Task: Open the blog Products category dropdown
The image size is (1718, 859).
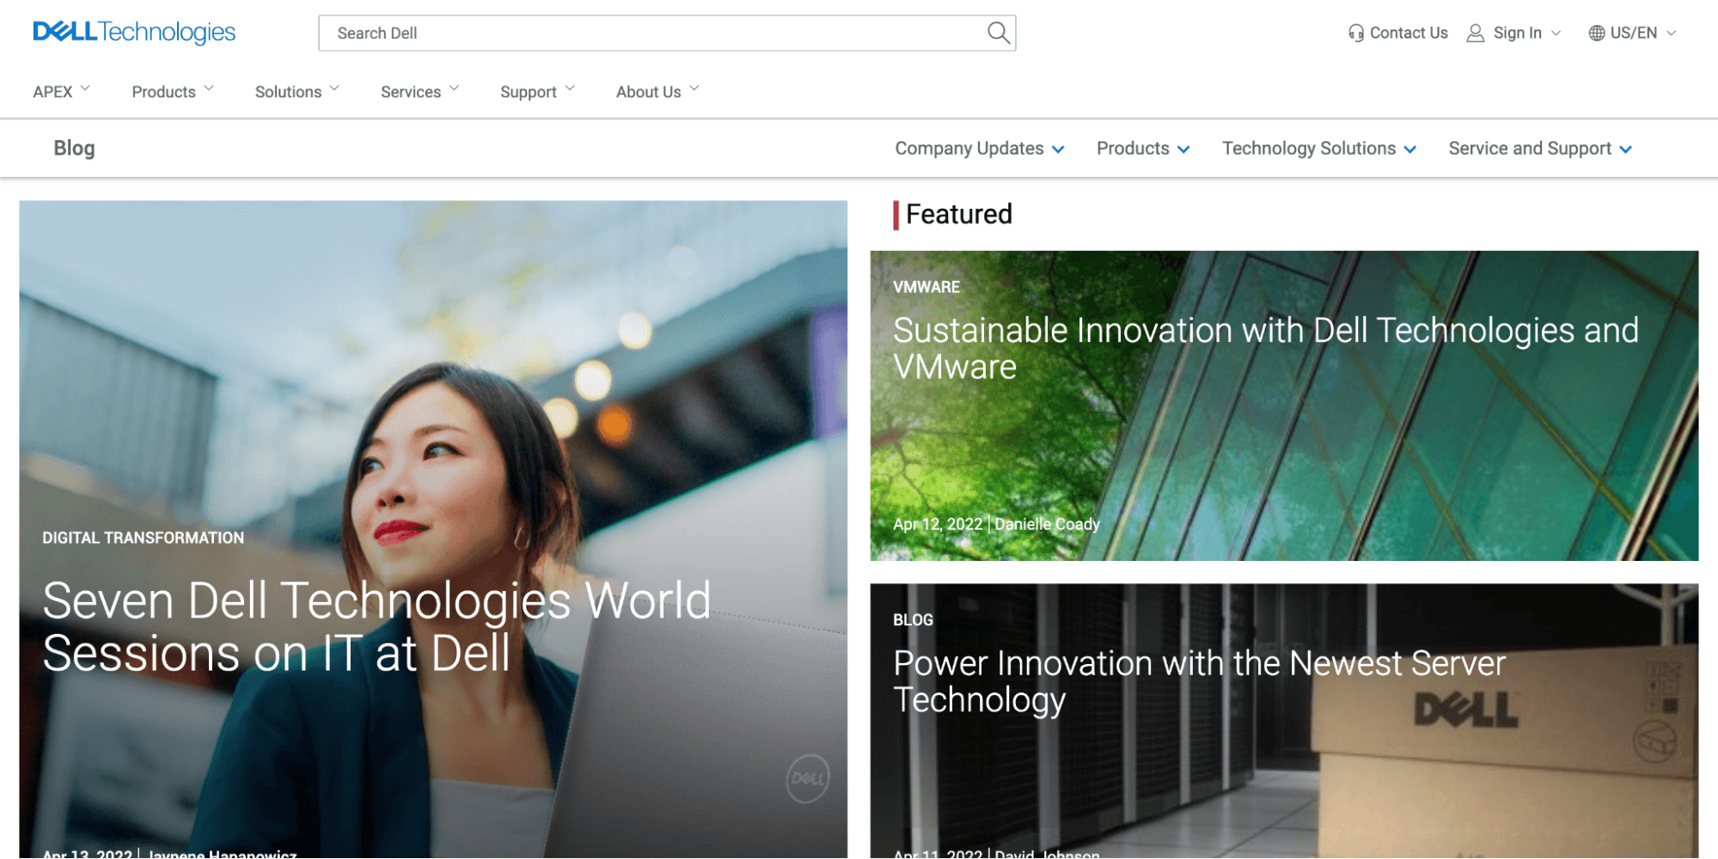Action: point(1142,149)
